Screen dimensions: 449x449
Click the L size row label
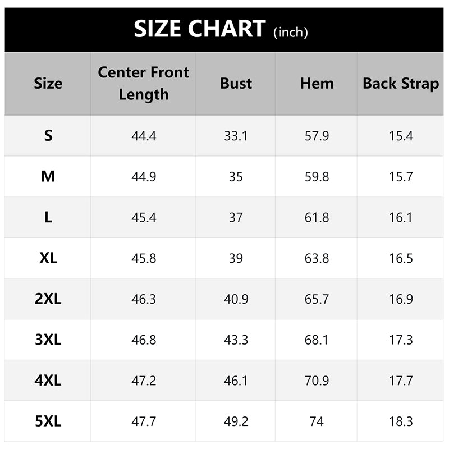point(48,217)
